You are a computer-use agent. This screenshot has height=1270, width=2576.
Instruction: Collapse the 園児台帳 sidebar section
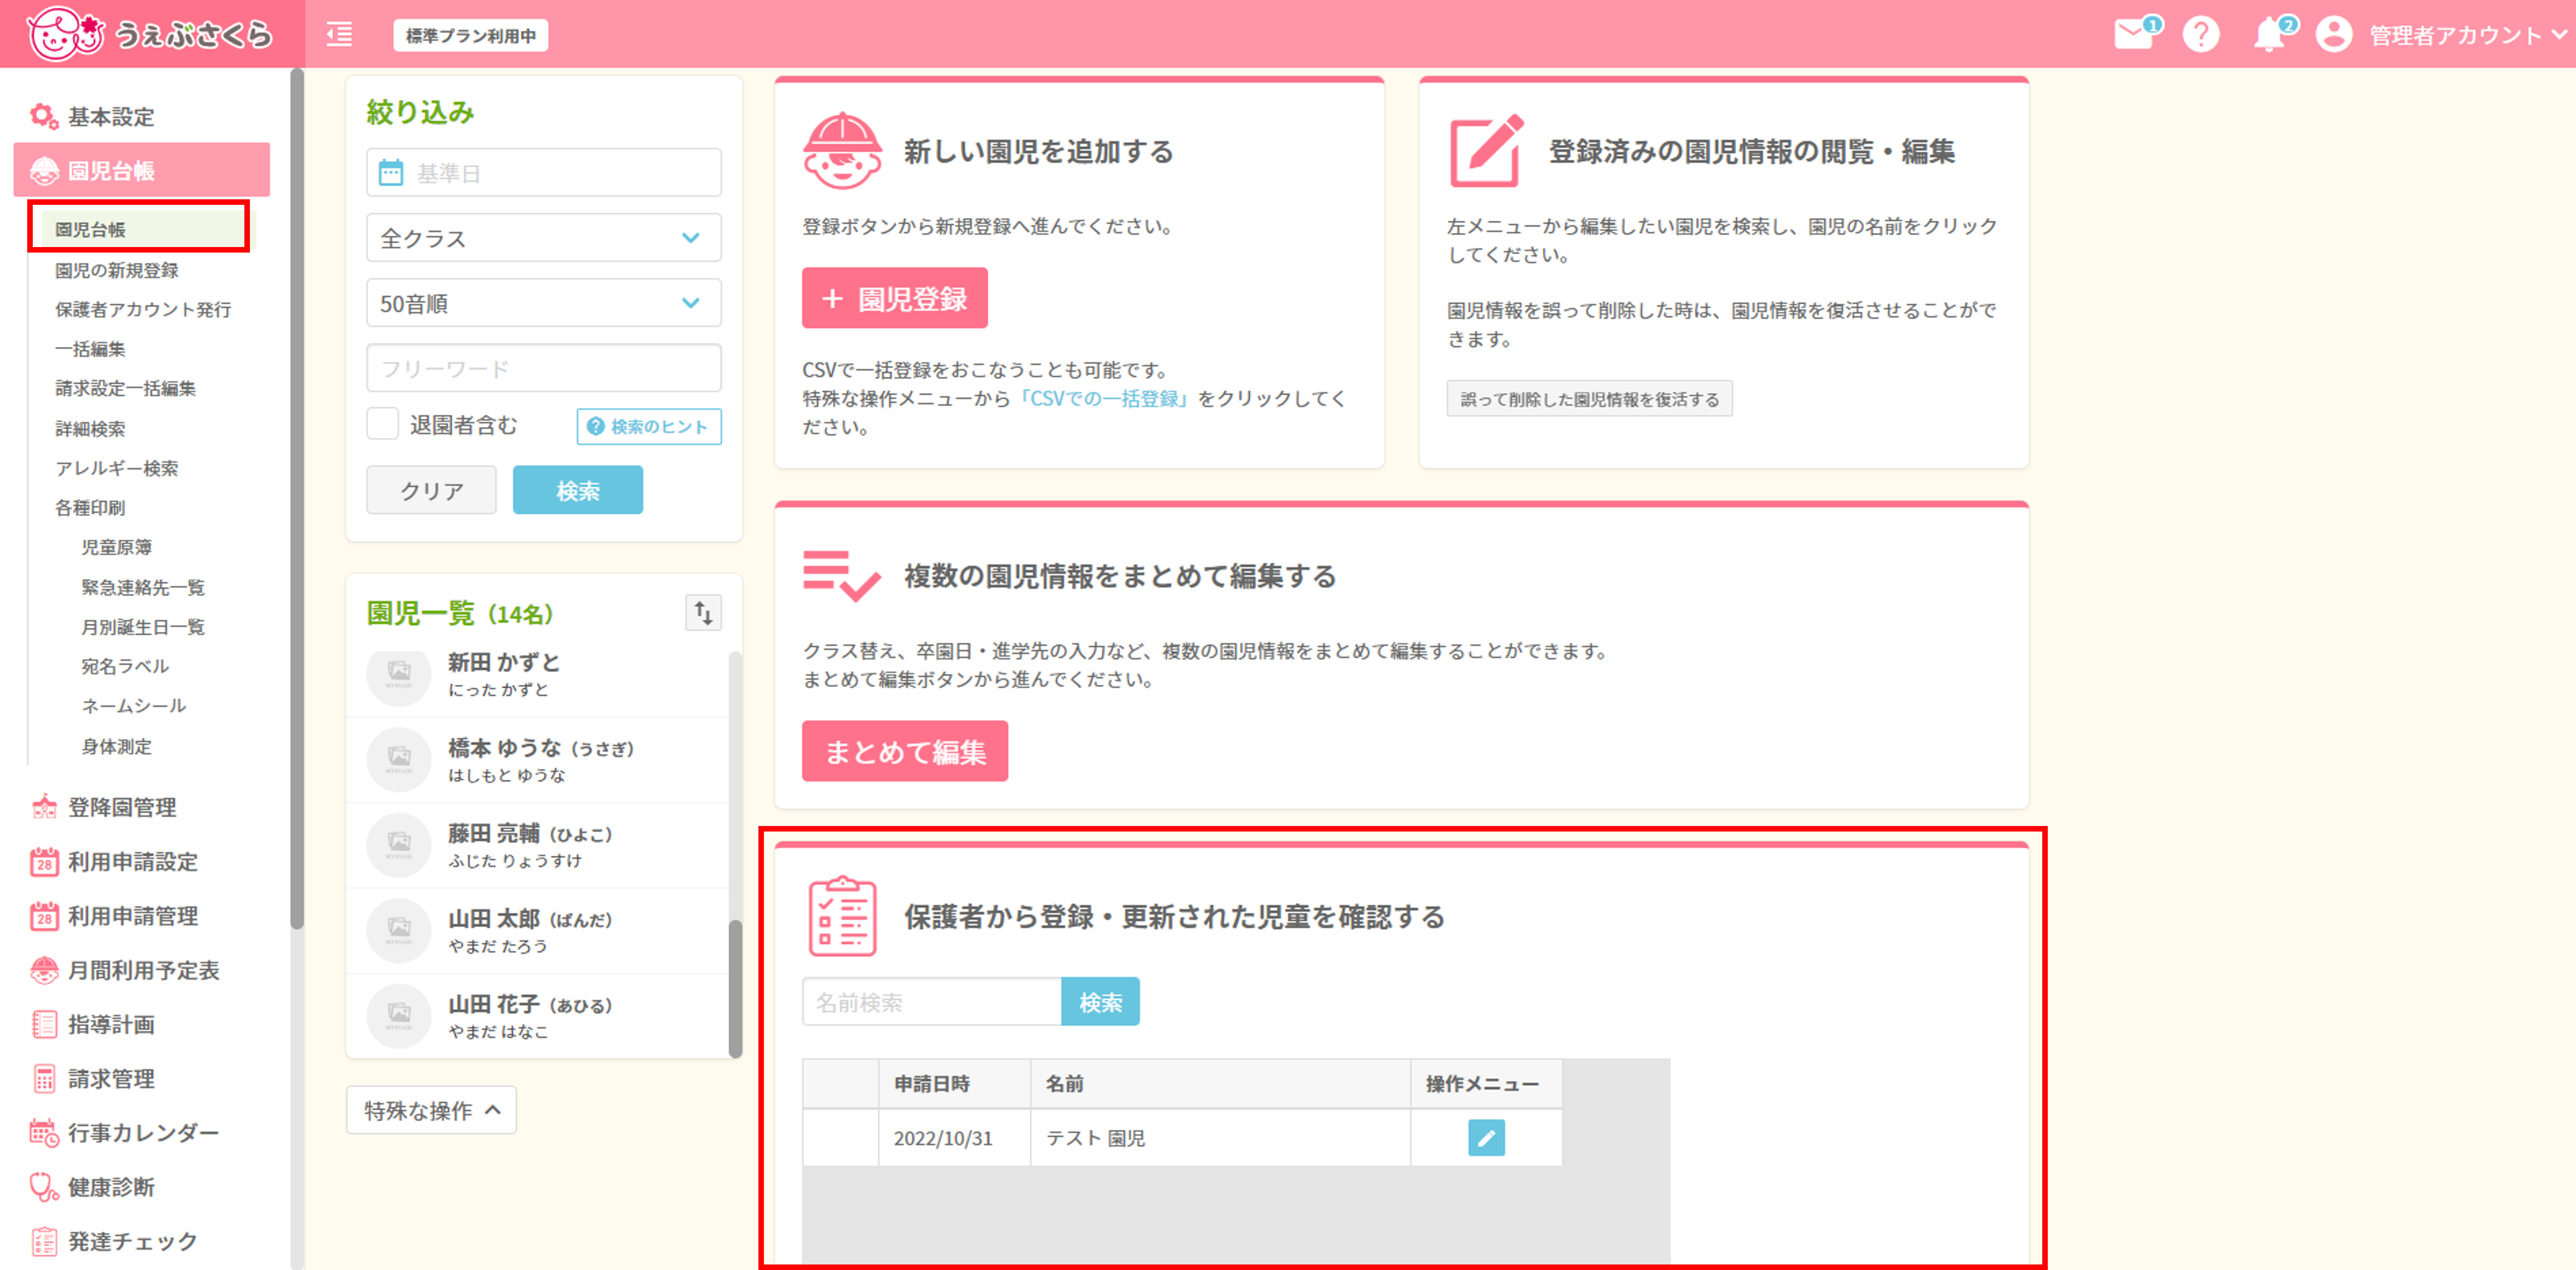tap(142, 170)
